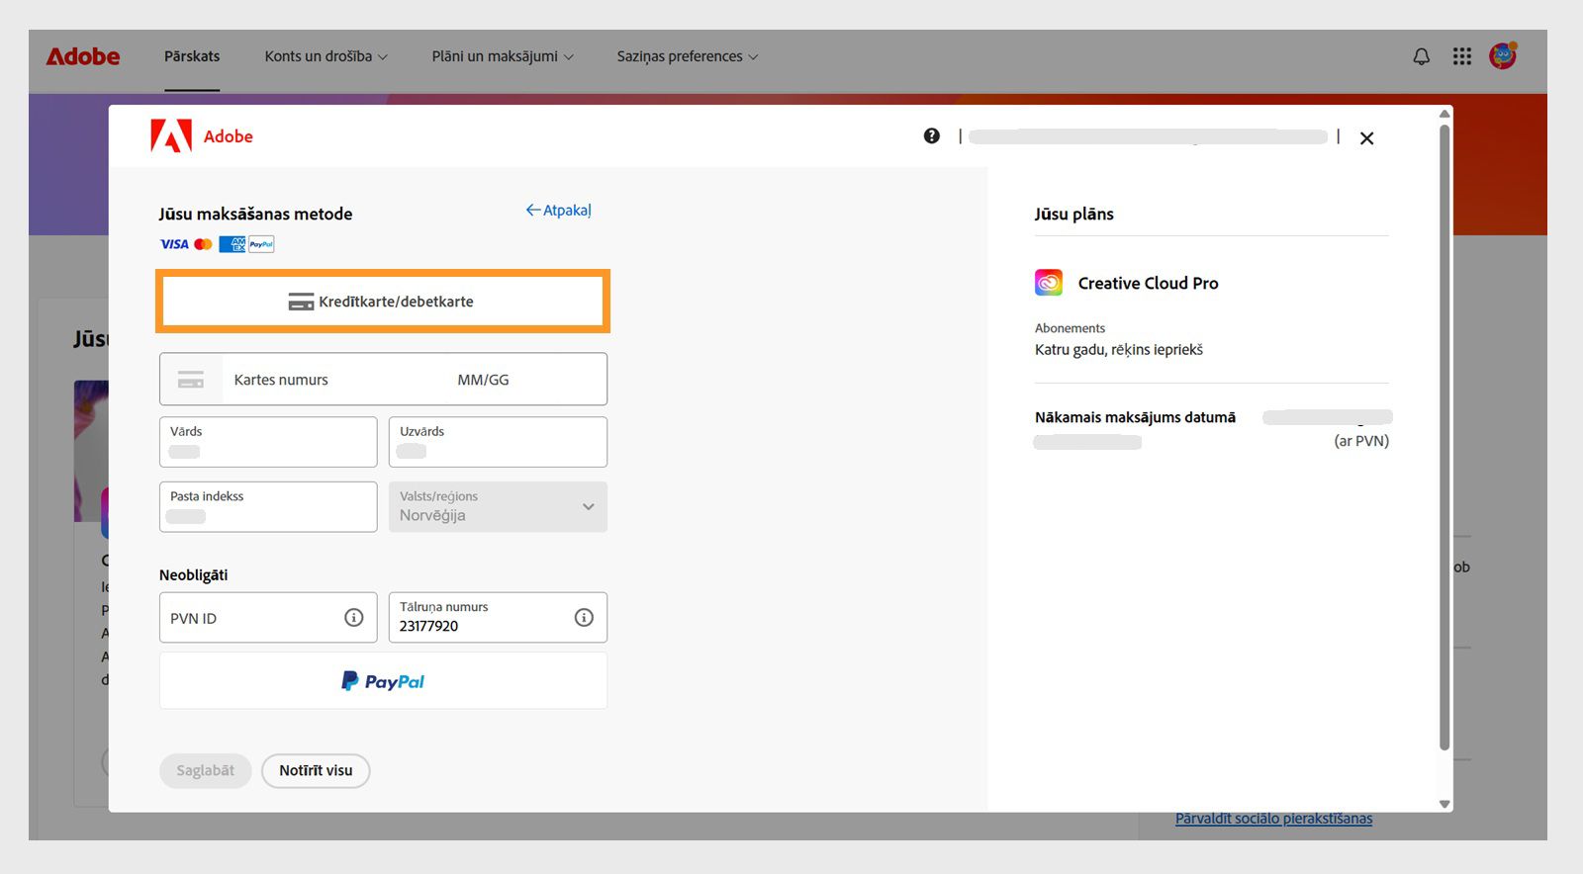Choose the PayPal payment button
This screenshot has width=1583, height=874.
(383, 681)
